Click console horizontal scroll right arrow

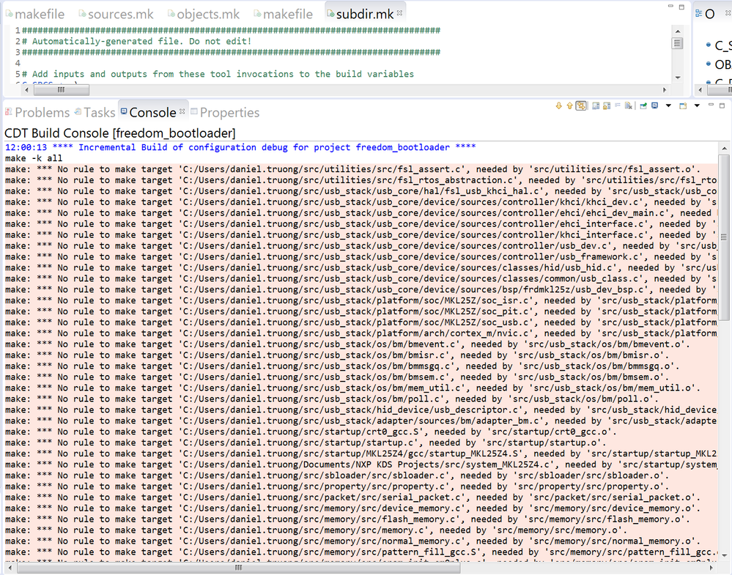[712, 568]
